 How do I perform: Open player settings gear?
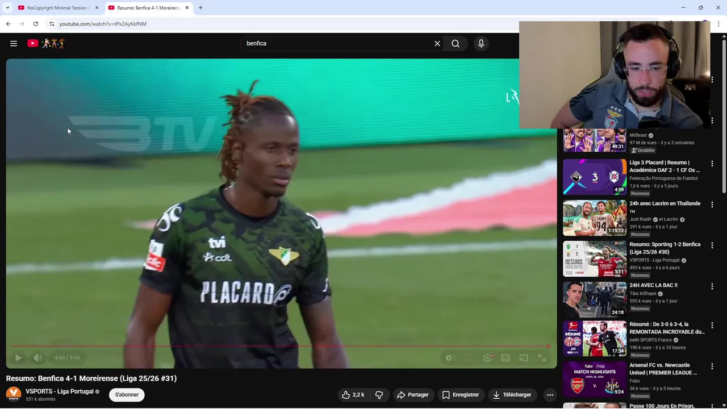487,358
